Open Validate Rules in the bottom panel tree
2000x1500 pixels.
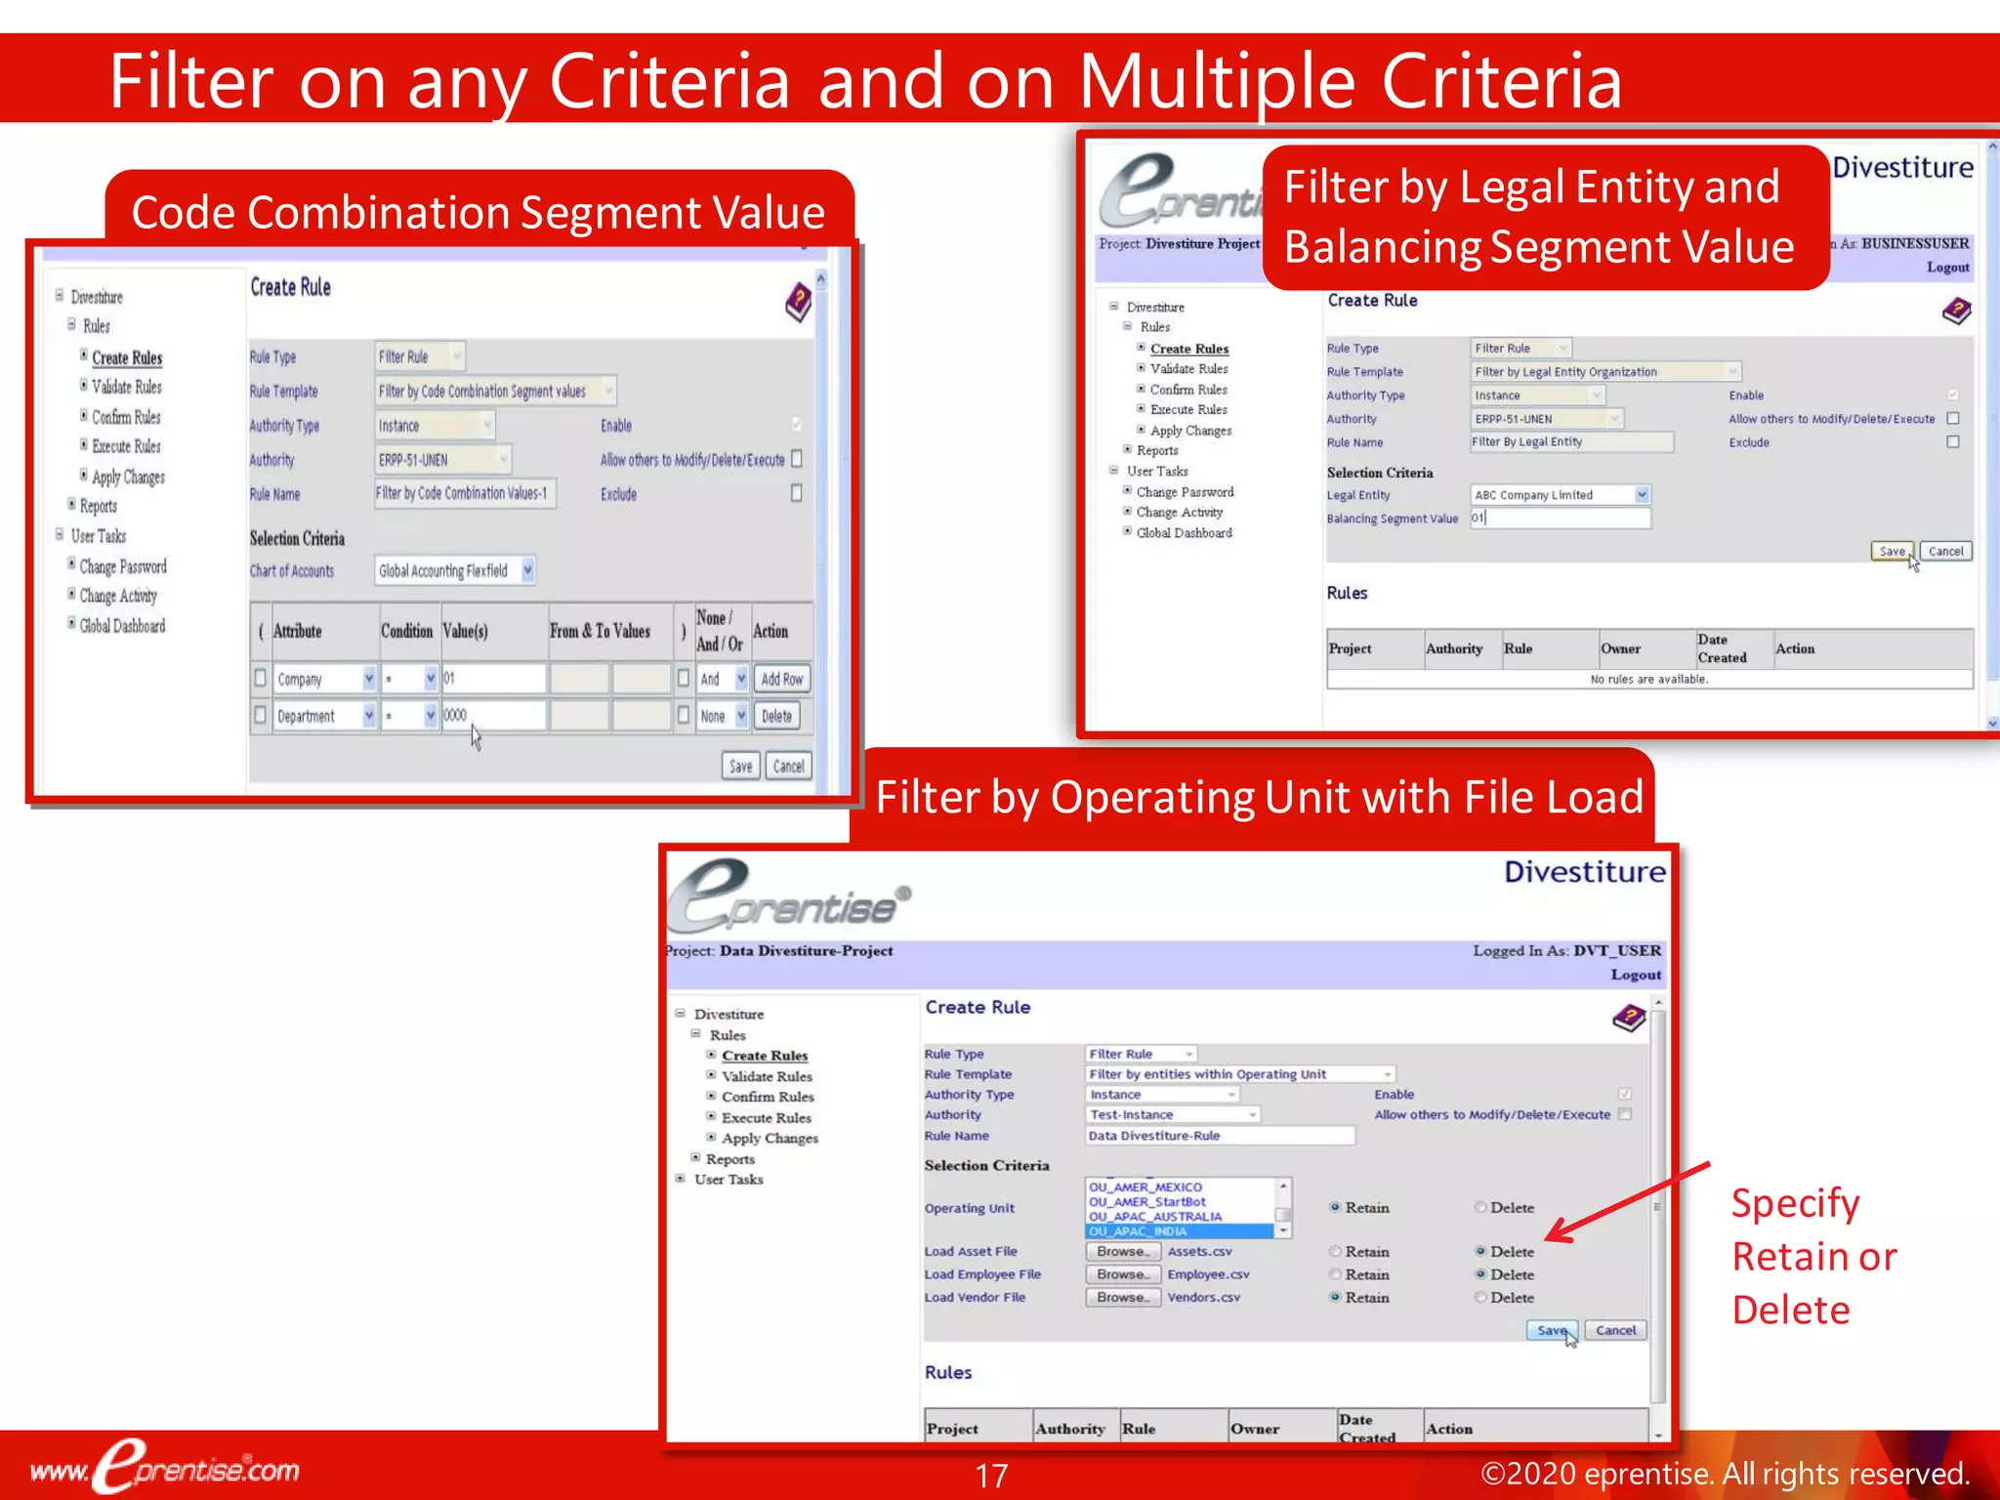point(767,1076)
